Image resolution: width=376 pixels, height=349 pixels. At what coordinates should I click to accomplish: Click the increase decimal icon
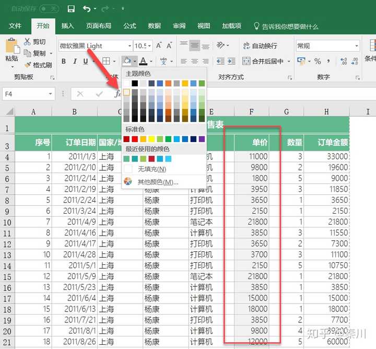[344, 62]
